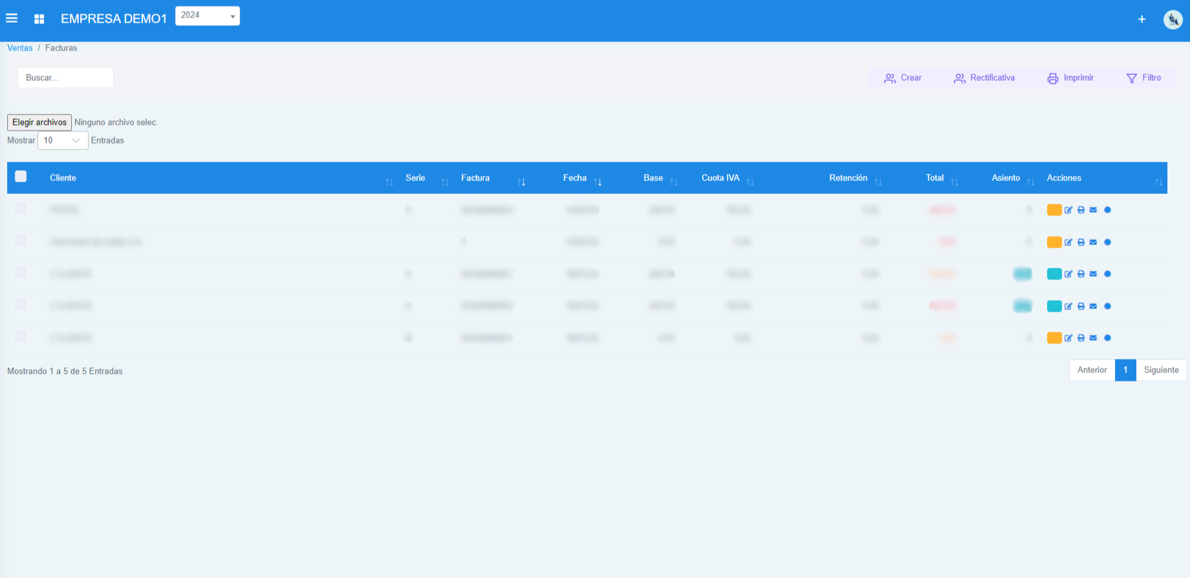The image size is (1190, 578).
Task: Open the user avatar profile menu
Action: click(x=1173, y=19)
